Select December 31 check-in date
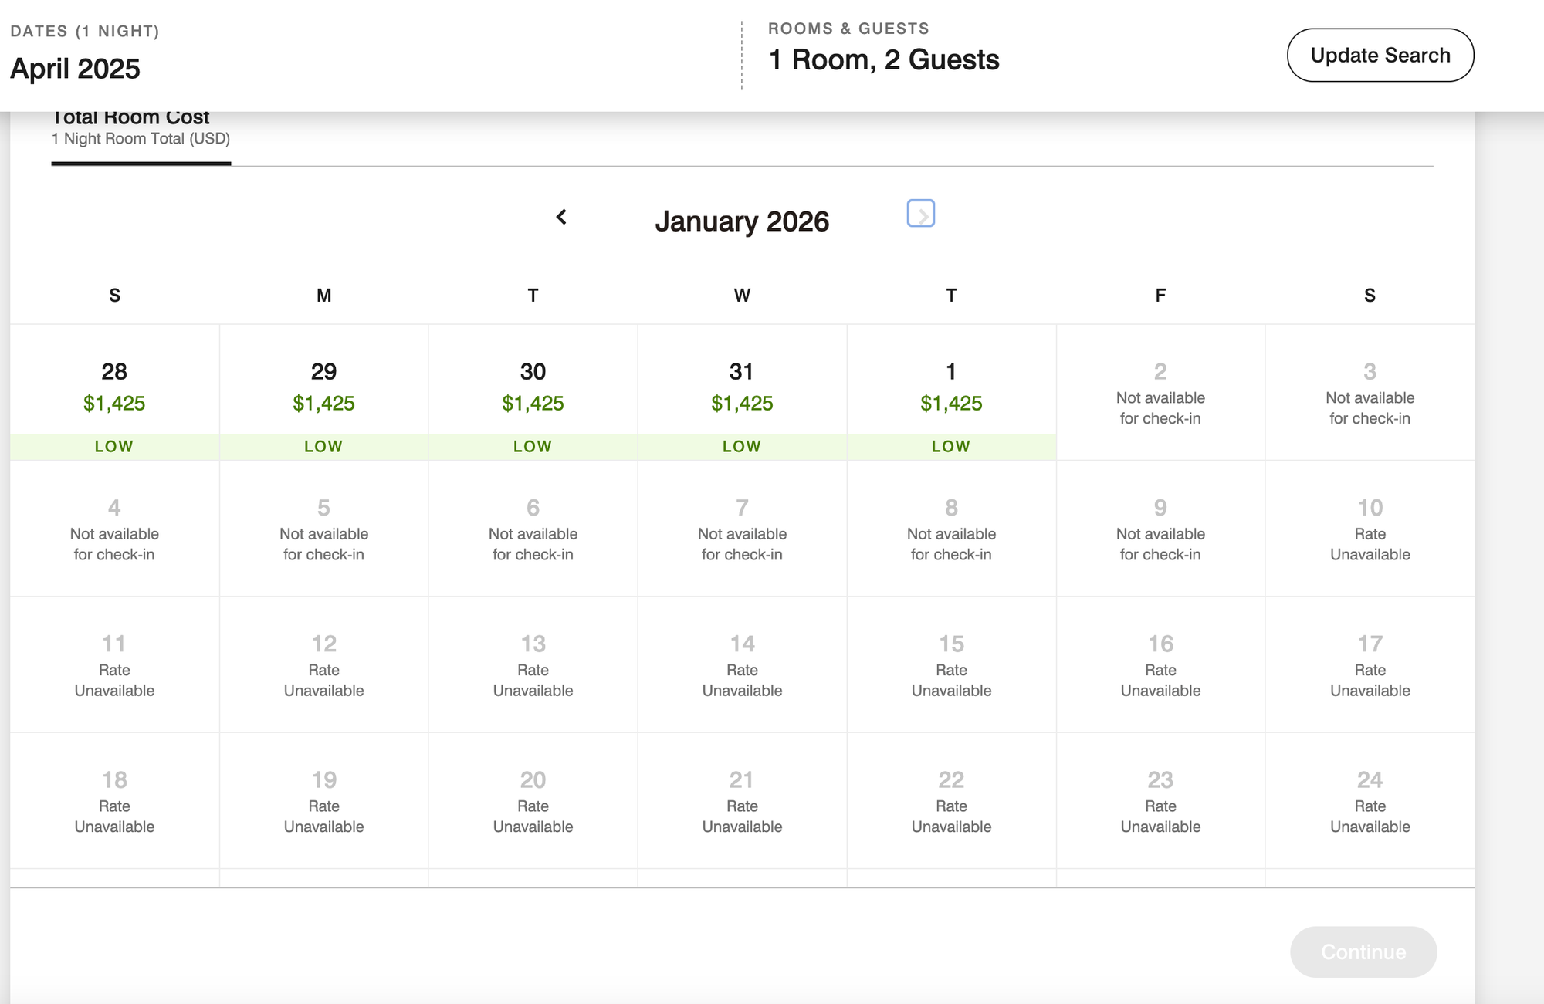1544x1004 pixels. pyautogui.click(x=742, y=392)
